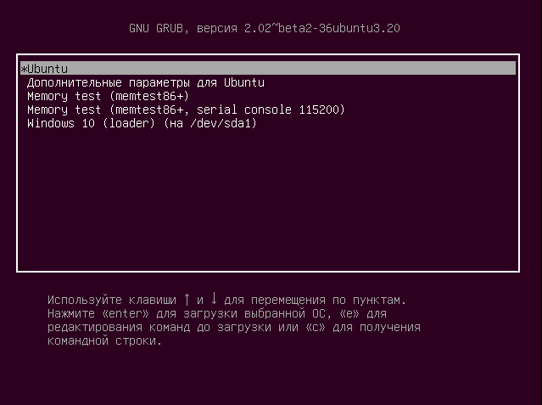Viewport: 542px width, 405px height.
Task: Open Дополнительные параметры для Ubuntu entry
Action: click(x=145, y=82)
